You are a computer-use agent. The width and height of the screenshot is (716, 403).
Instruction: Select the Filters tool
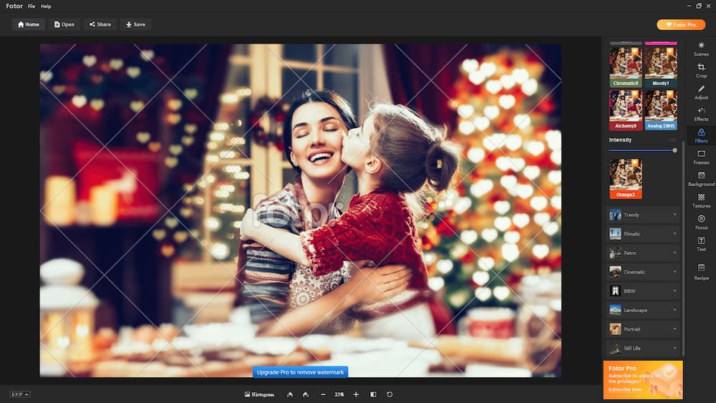click(701, 135)
